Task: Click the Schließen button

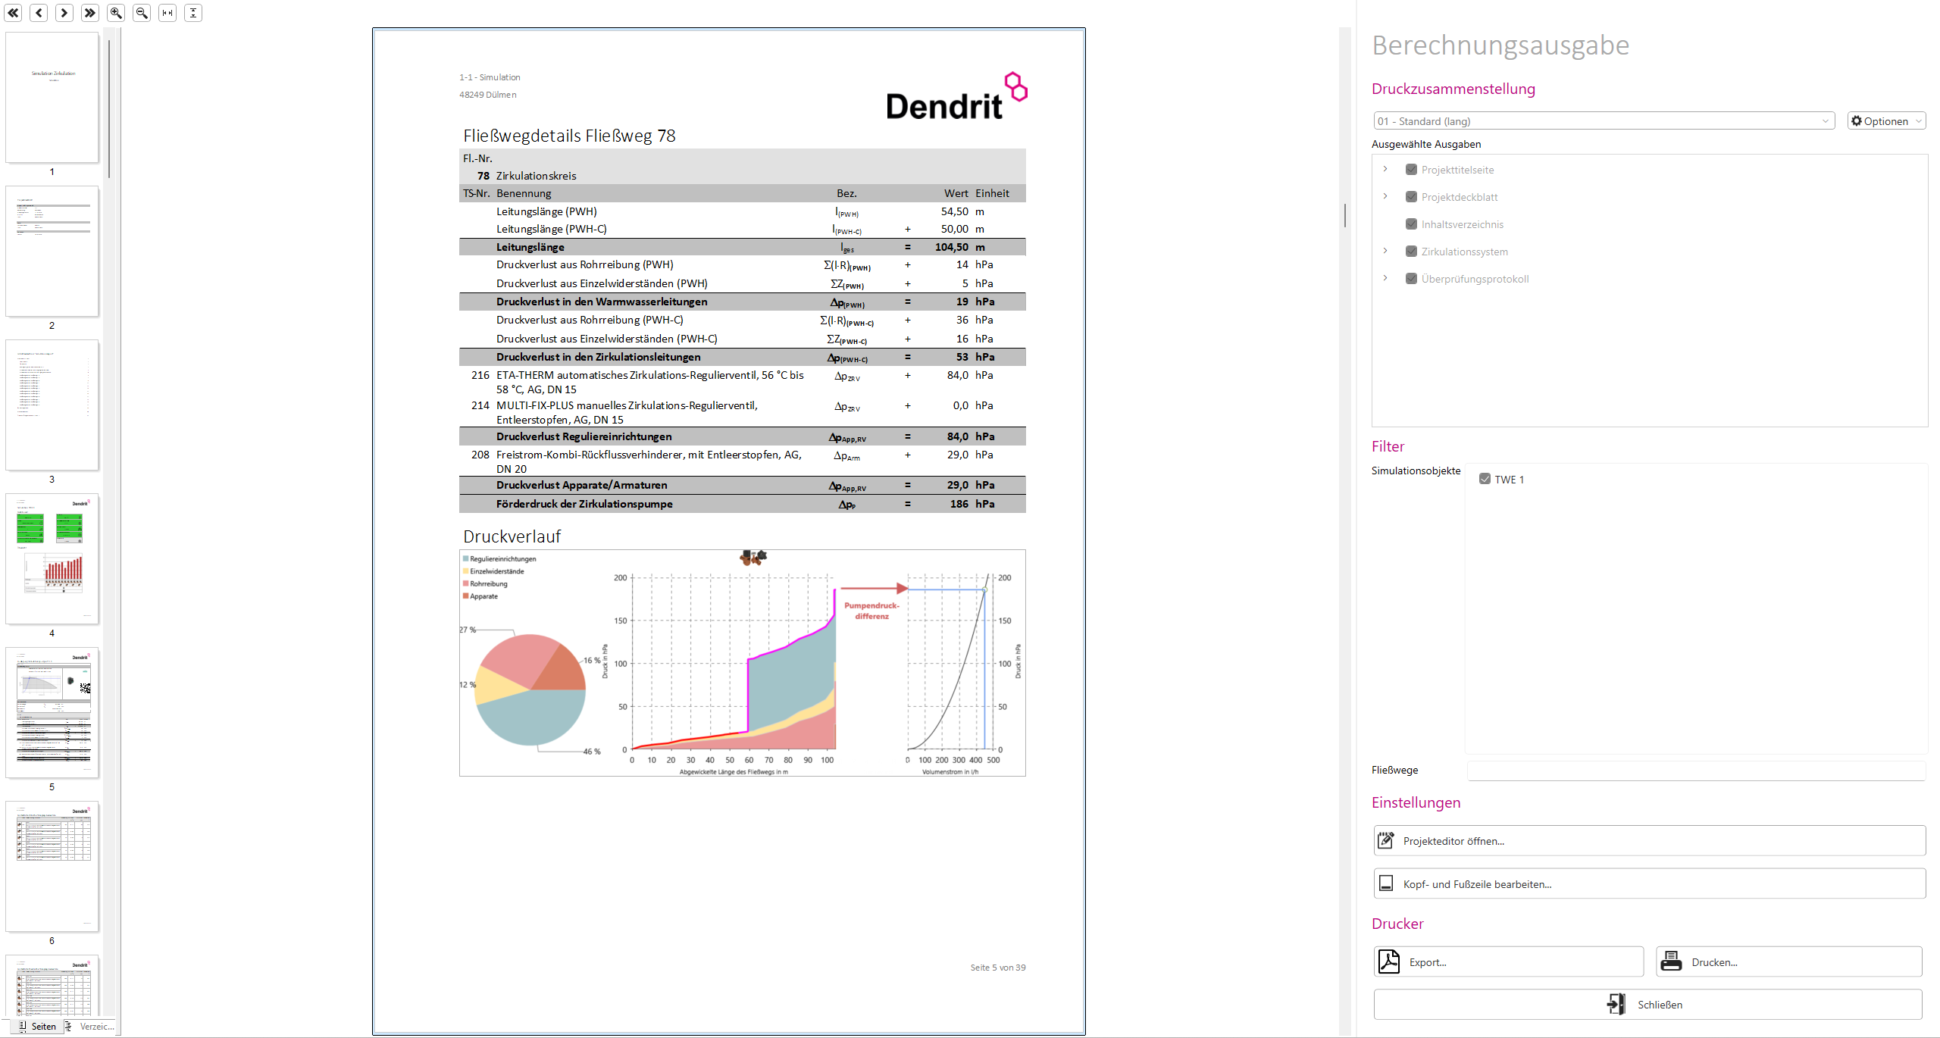Action: pos(1648,1004)
